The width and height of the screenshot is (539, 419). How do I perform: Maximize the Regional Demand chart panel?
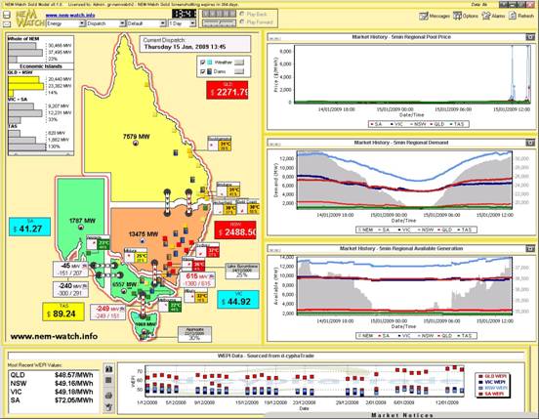pos(529,143)
